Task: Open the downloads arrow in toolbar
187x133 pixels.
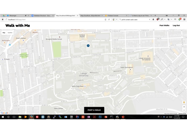Action: click(153, 19)
